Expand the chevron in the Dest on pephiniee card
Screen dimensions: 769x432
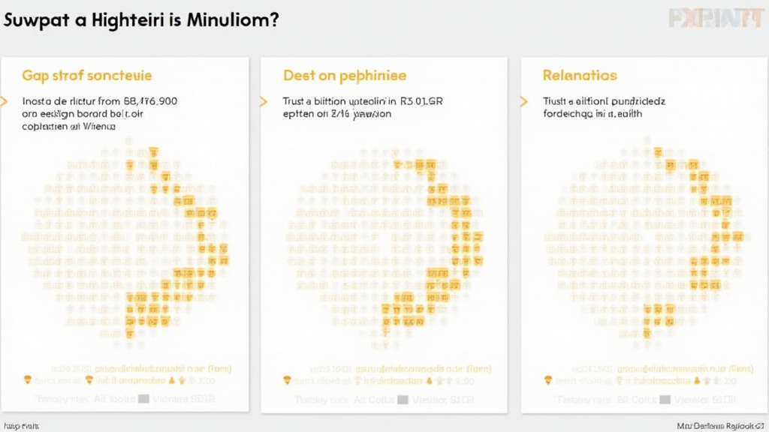pos(263,100)
